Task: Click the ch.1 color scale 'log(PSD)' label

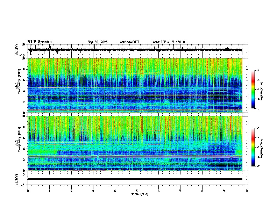Action: point(262,91)
